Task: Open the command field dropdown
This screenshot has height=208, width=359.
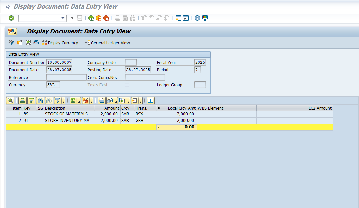Action: coord(63,18)
